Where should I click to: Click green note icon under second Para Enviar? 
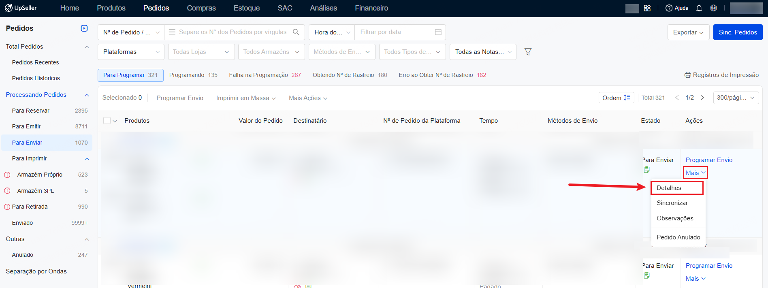[647, 275]
